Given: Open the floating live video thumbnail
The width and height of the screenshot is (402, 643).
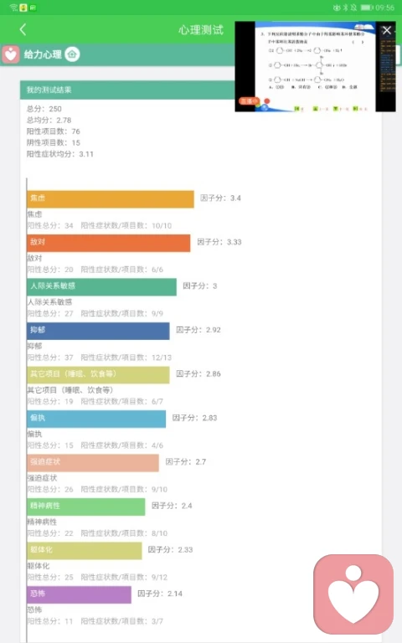Looking at the screenshot, I should click(315, 66).
